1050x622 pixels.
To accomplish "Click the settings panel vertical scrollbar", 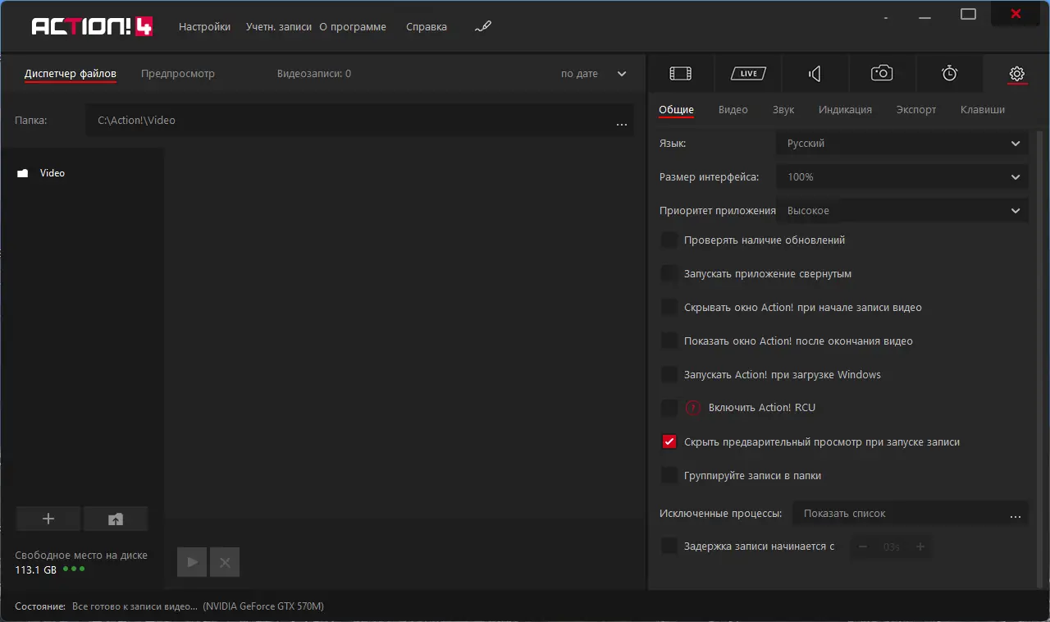I will [1040, 359].
